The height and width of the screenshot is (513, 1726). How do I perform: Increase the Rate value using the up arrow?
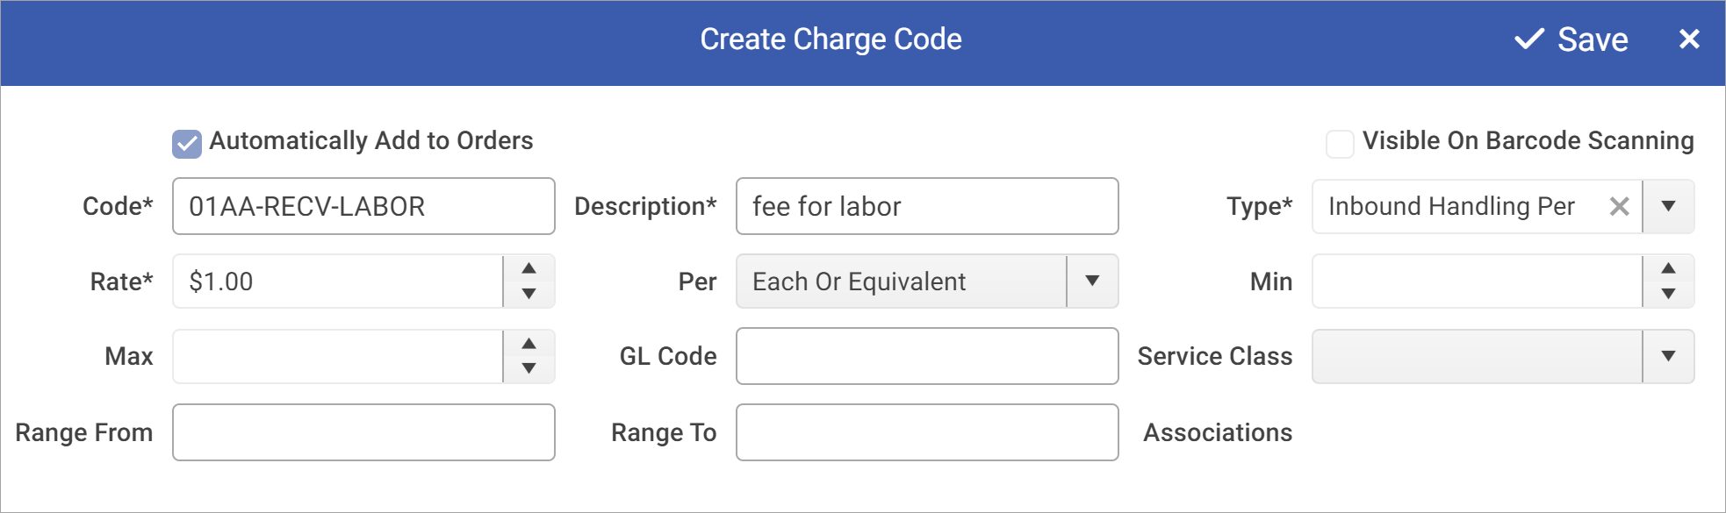coord(529,268)
